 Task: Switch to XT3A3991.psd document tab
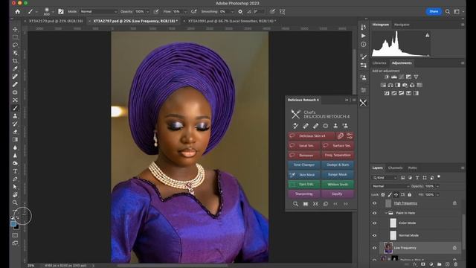pyautogui.click(x=232, y=21)
